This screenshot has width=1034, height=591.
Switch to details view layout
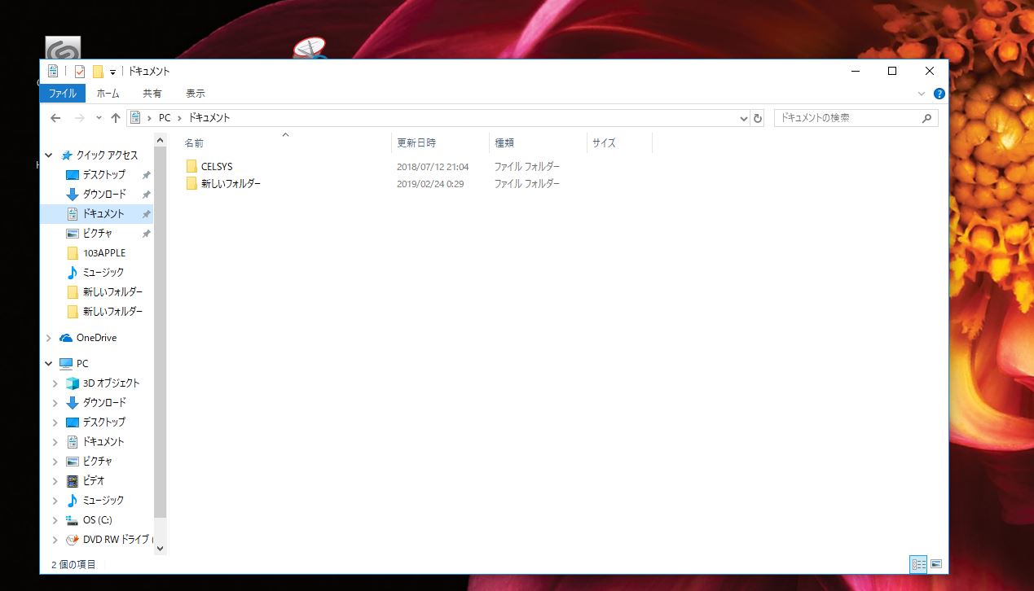pos(918,564)
